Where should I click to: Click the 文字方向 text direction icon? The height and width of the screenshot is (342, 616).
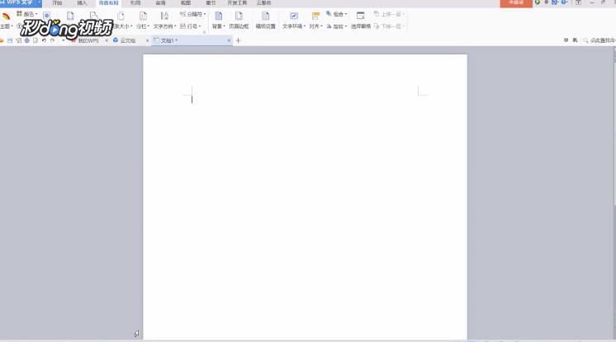[164, 16]
